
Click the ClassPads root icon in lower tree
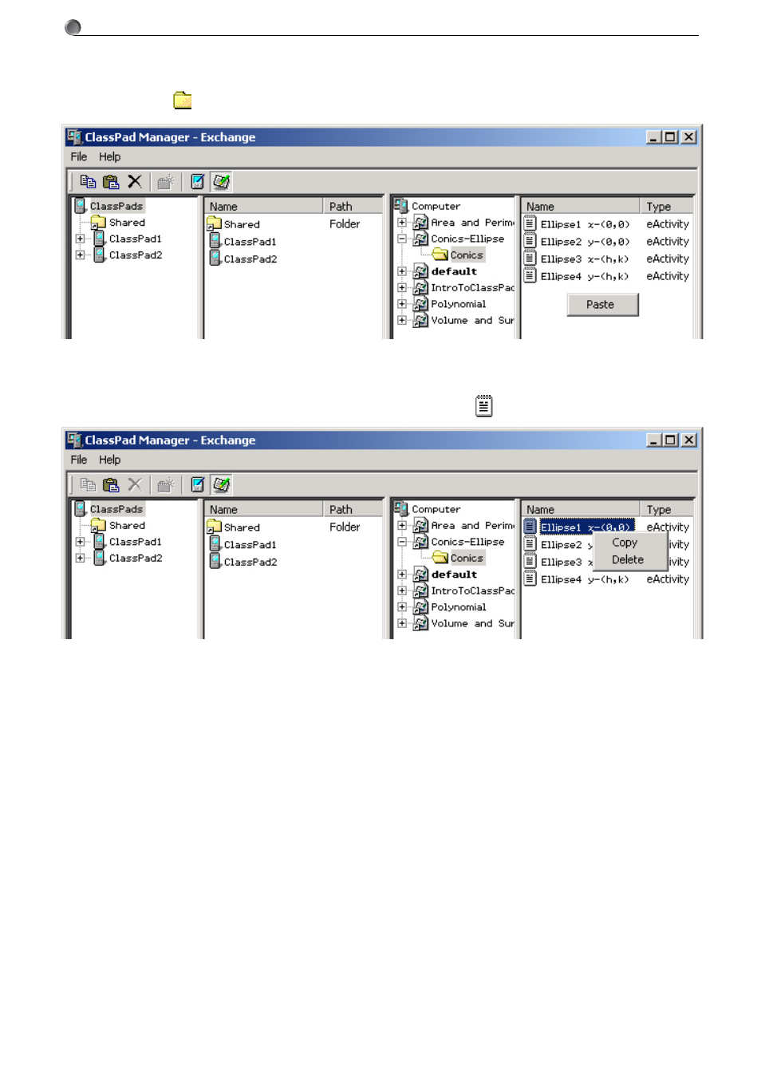[80, 508]
